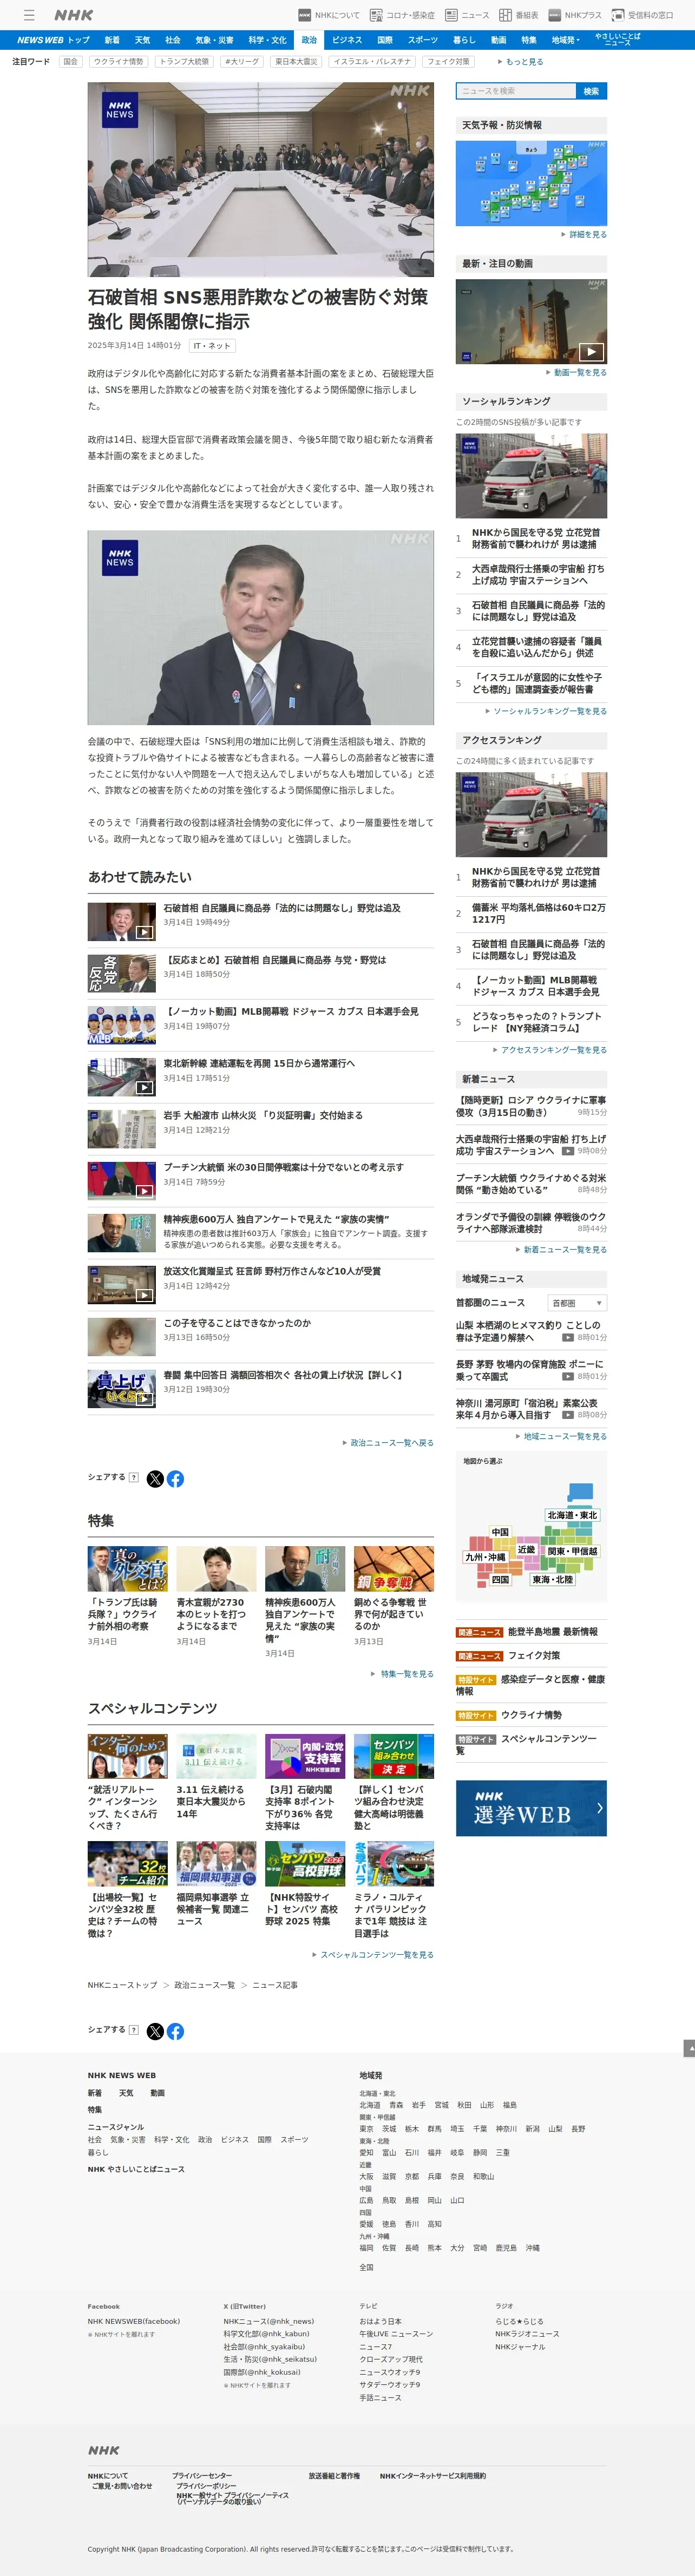Select the 気象・災害 navigation tab
Screen dimensions: 695x2576
point(214,40)
